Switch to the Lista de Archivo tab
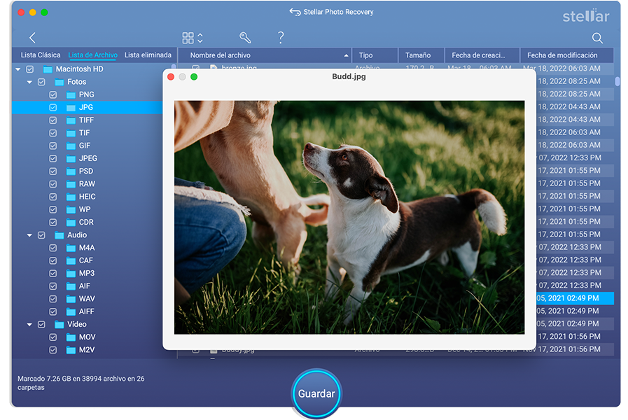Image resolution: width=628 pixels, height=420 pixels. click(x=93, y=55)
